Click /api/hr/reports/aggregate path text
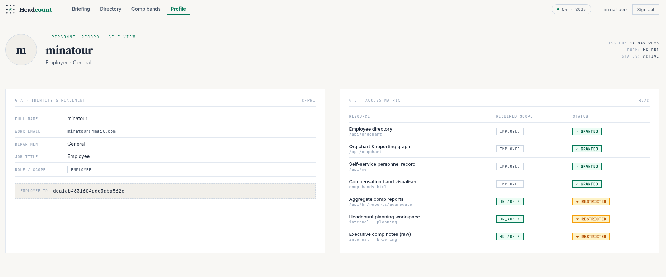This screenshot has width=666, height=277. [x=380, y=205]
